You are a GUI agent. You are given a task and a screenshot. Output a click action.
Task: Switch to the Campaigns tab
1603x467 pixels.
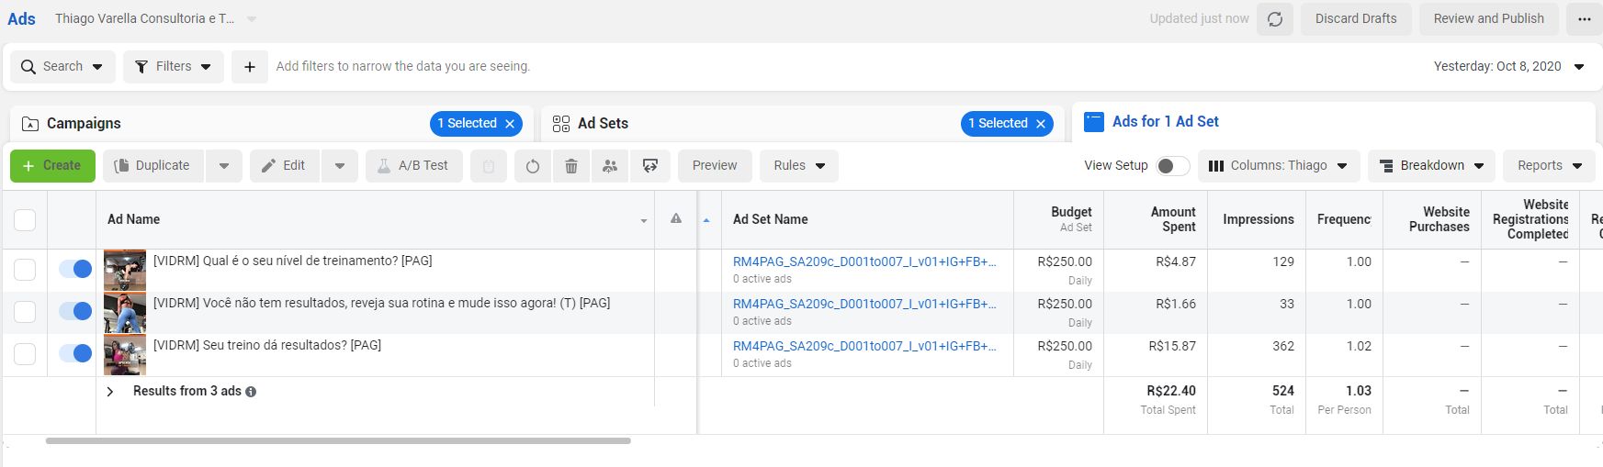pyautogui.click(x=84, y=124)
